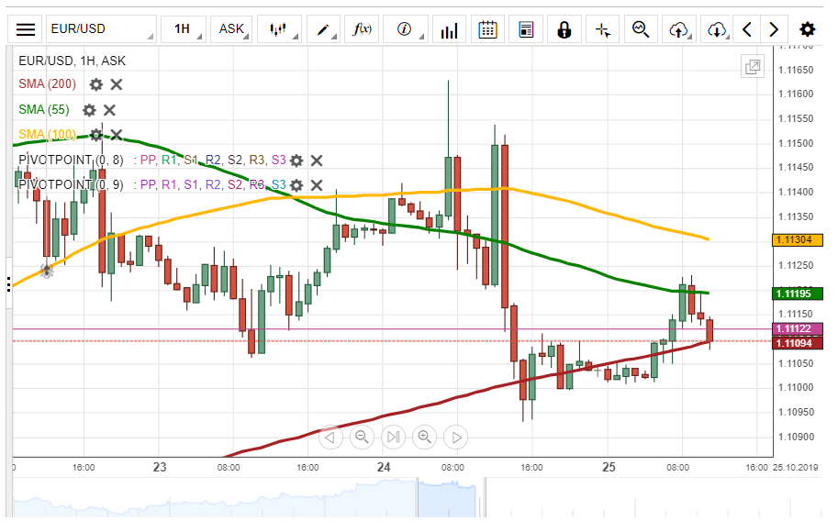The width and height of the screenshot is (838, 521).
Task: Open SMA (100) indicator settings gear
Action: [96, 135]
